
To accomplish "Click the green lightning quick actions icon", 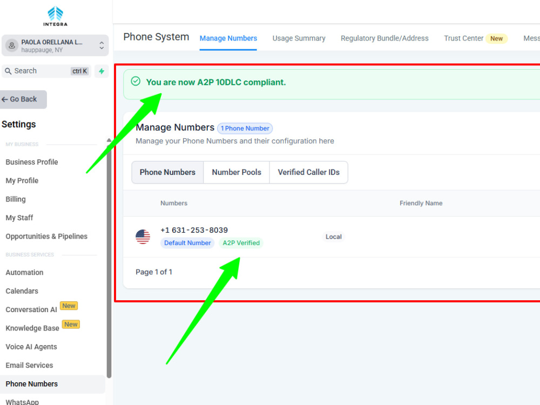I will (x=102, y=71).
